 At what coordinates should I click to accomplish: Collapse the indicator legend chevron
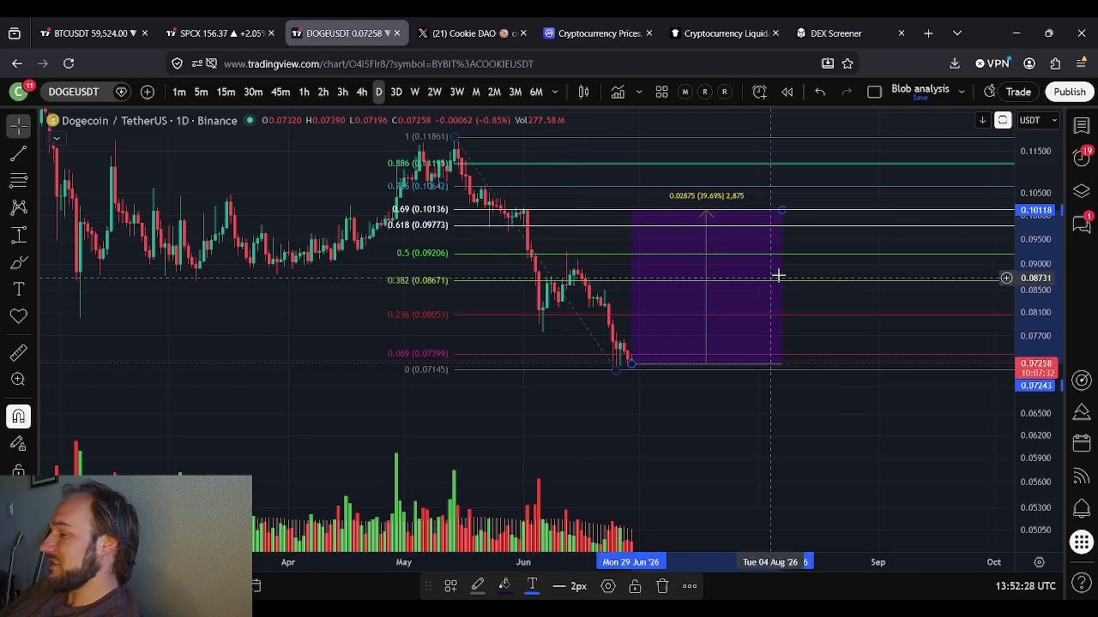57,138
